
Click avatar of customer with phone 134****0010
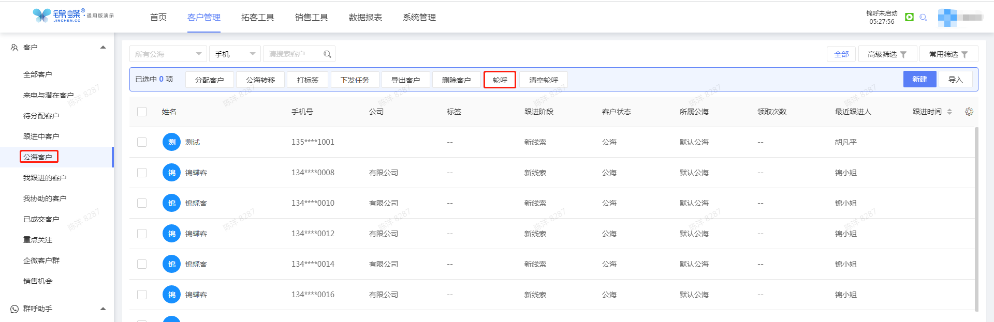tap(171, 203)
